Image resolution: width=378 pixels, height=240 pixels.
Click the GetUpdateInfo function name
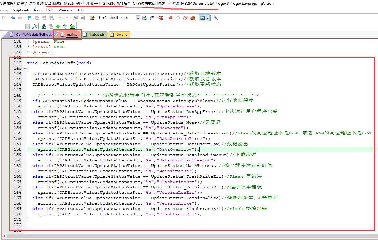coord(58,63)
